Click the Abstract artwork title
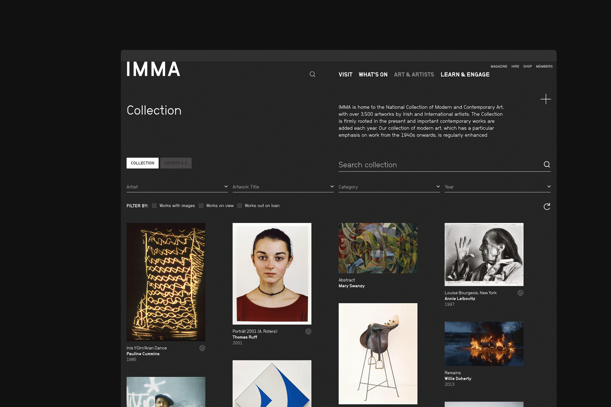 (x=347, y=280)
